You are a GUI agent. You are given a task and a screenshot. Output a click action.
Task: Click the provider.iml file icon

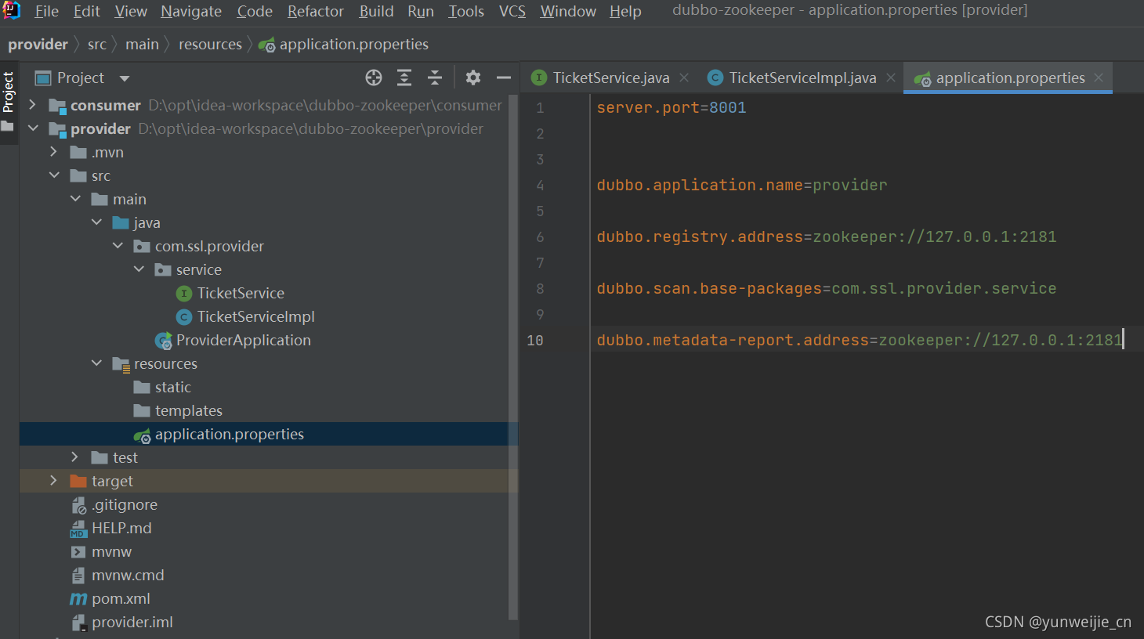78,623
